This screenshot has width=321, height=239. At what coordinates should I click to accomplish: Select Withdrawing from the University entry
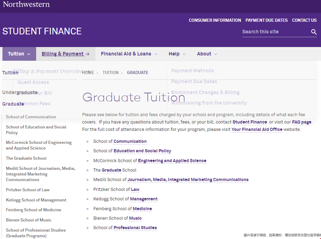tap(209, 103)
